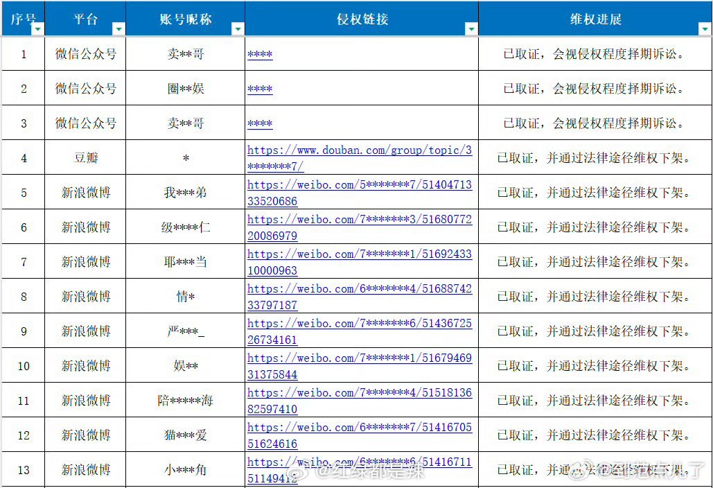713x488 pixels.
Task: Select nickname cell 耶***当
Action: point(185,261)
